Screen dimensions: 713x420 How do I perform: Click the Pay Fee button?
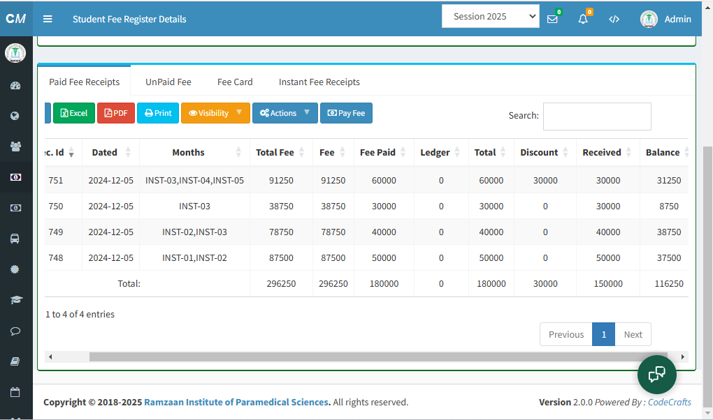[346, 113]
